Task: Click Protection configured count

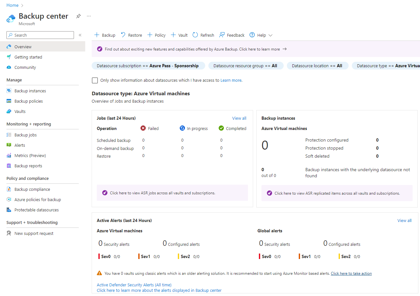Action: click(377, 140)
